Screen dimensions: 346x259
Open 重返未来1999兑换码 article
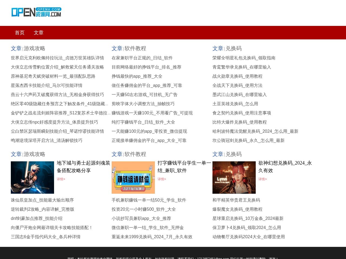152,237
